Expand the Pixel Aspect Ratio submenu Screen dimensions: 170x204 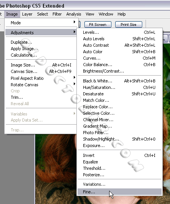point(41,78)
